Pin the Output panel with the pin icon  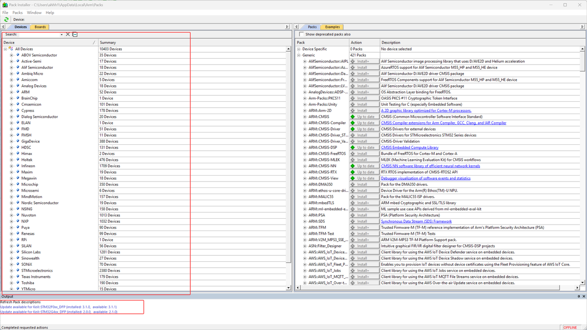pyautogui.click(x=579, y=297)
